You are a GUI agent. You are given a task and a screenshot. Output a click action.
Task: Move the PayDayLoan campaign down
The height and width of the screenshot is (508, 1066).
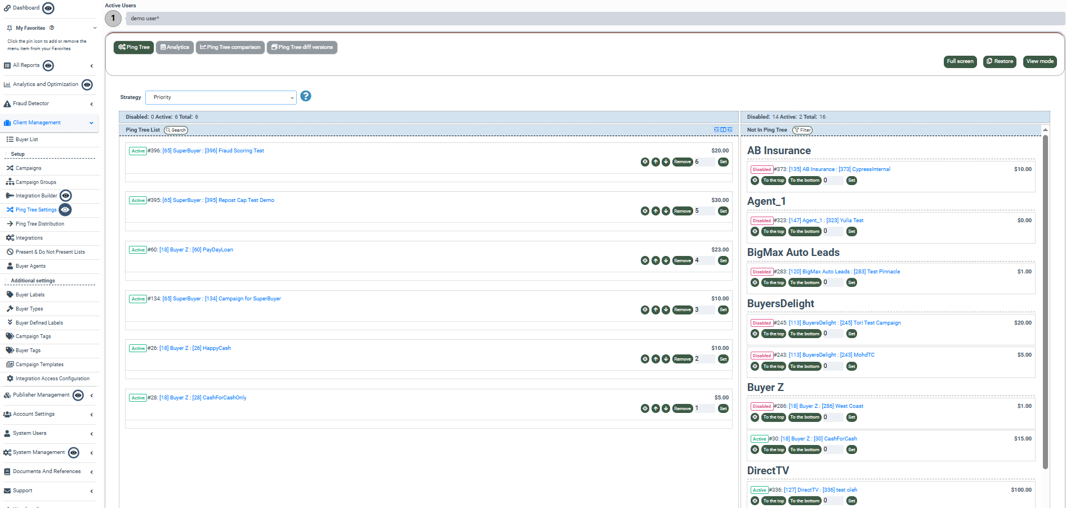click(666, 260)
